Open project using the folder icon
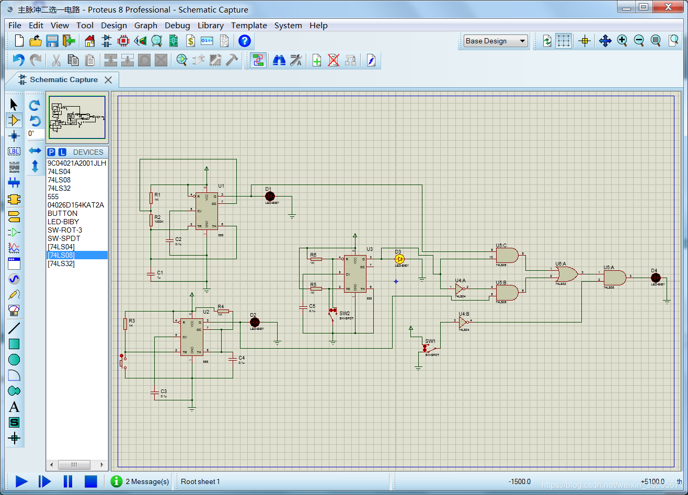 pos(36,41)
